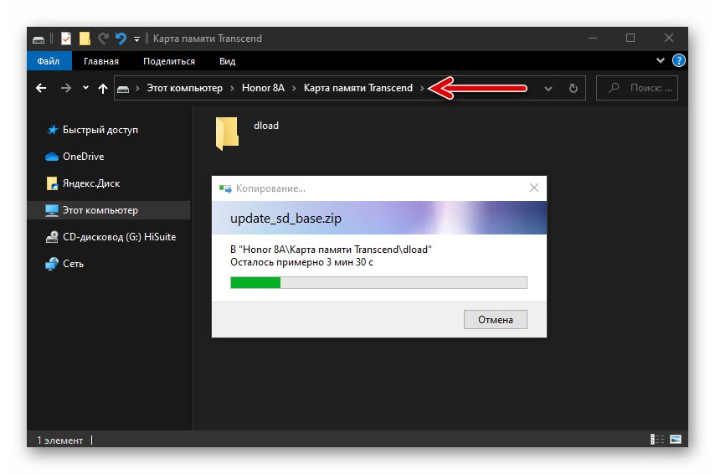Click the OneDrive cloud icon
The width and height of the screenshot is (715, 474).
(52, 157)
